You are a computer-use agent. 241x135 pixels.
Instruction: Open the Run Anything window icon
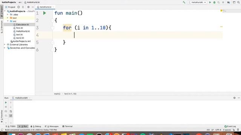[x=234, y=2]
